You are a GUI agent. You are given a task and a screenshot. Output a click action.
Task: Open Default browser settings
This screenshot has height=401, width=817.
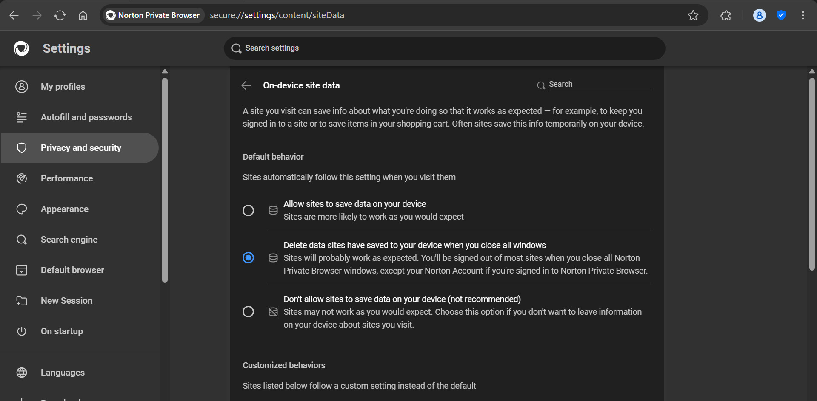tap(80, 270)
